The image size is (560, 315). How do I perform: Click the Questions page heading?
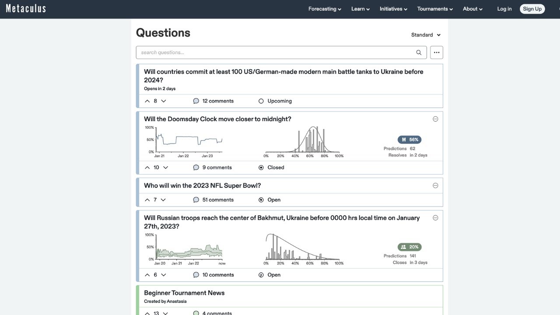click(163, 33)
